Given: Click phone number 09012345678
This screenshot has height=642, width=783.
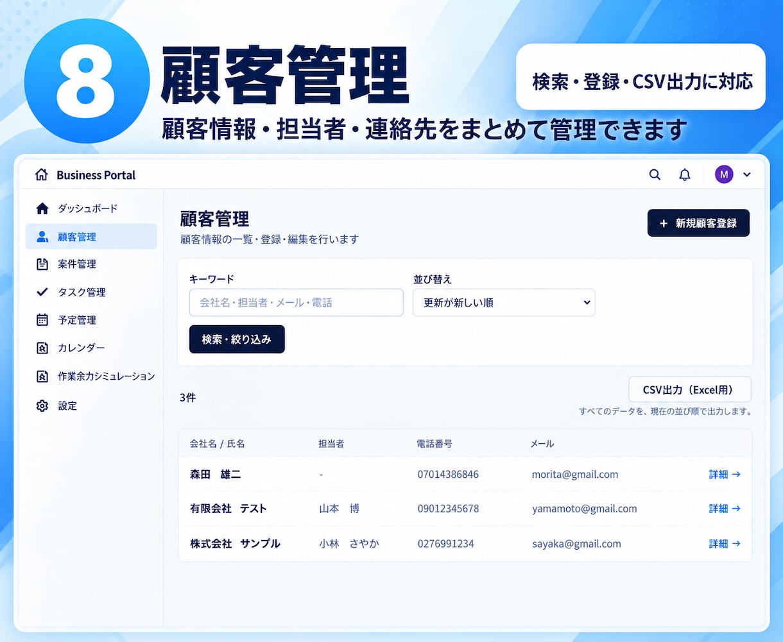Looking at the screenshot, I should click(448, 509).
